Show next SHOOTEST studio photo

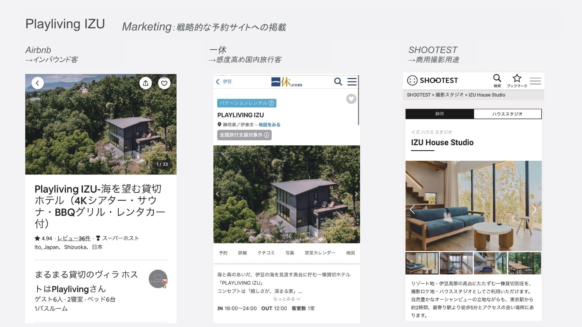(x=534, y=209)
